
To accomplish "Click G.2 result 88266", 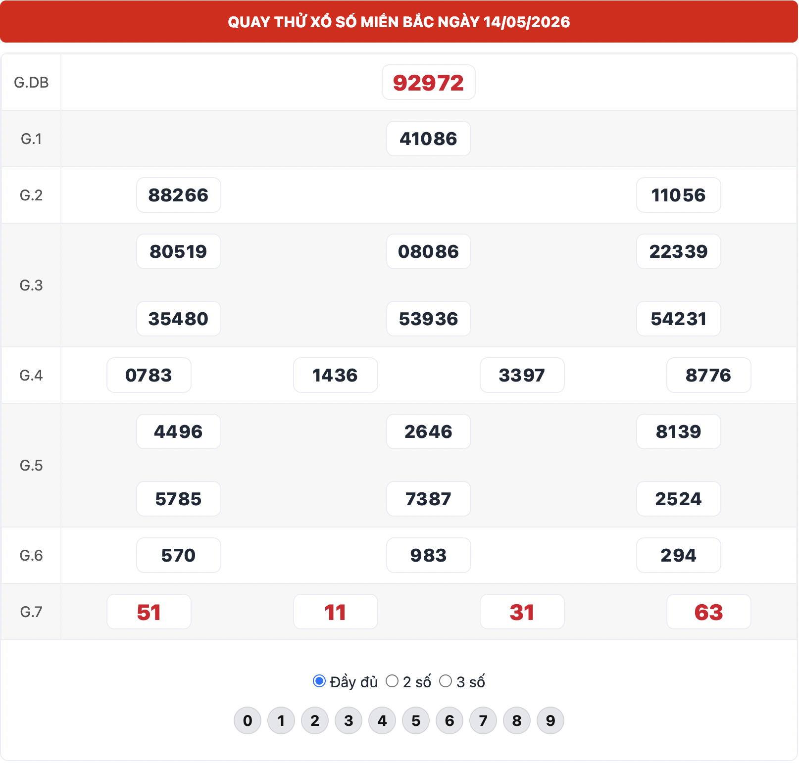I will coord(179,195).
